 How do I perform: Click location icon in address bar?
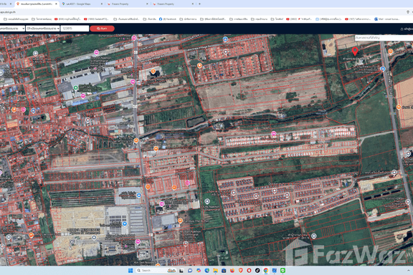tap(408, 12)
